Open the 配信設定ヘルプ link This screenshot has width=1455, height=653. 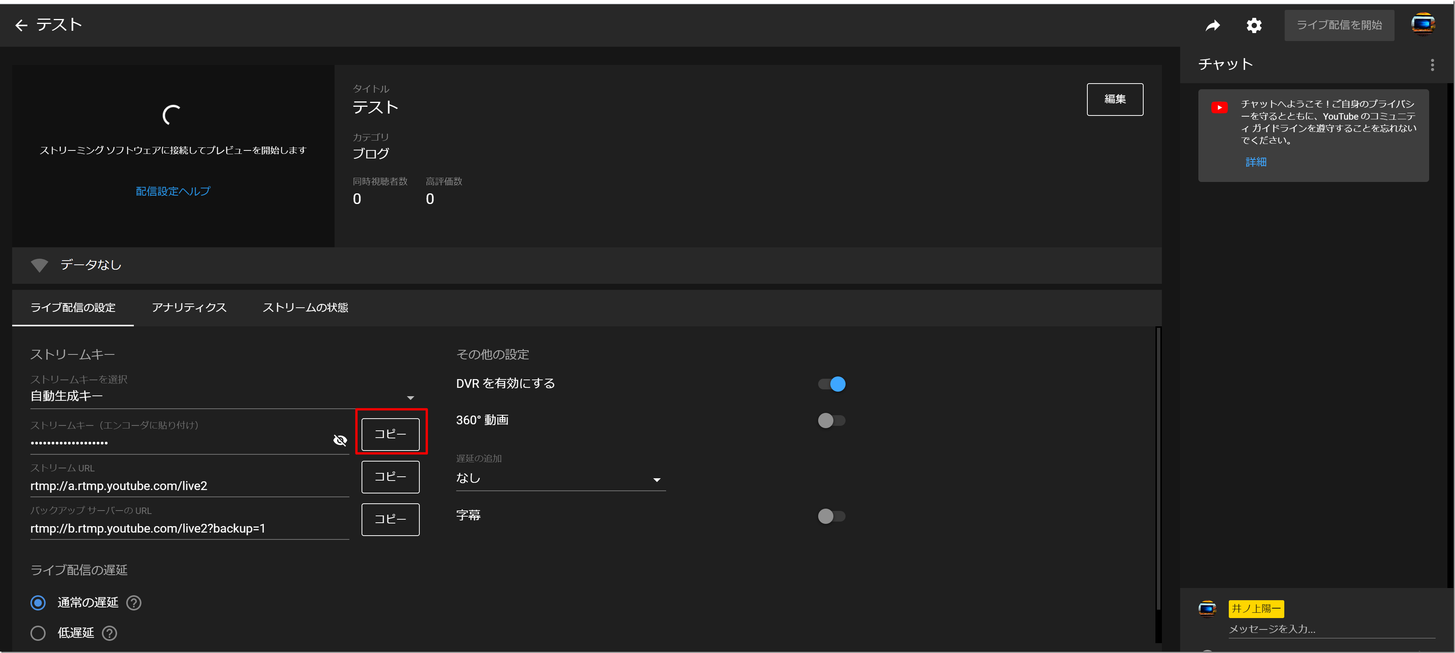173,191
